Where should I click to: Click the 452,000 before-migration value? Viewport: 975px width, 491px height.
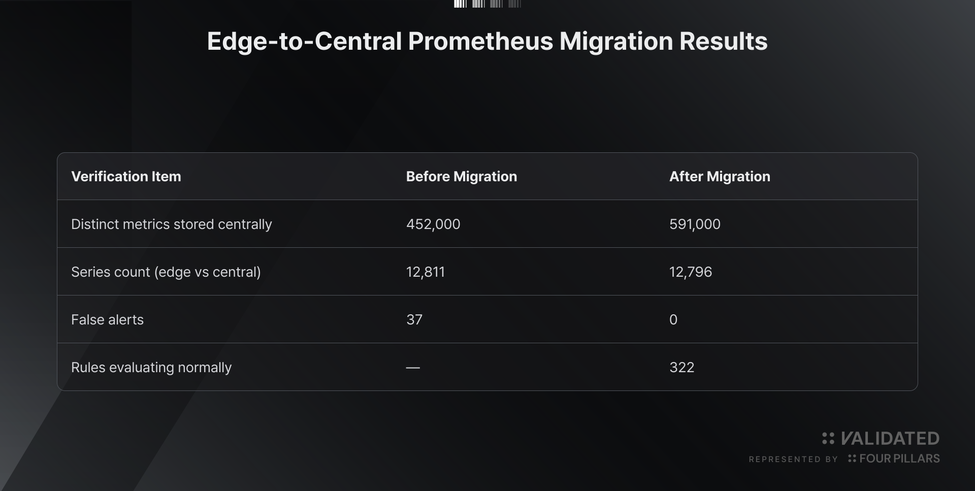(x=433, y=224)
